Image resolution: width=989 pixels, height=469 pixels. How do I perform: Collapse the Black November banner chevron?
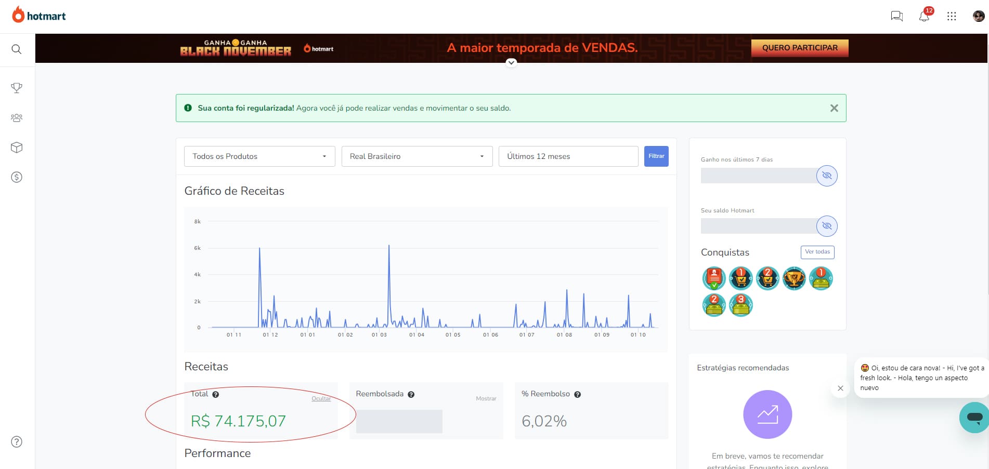511,62
